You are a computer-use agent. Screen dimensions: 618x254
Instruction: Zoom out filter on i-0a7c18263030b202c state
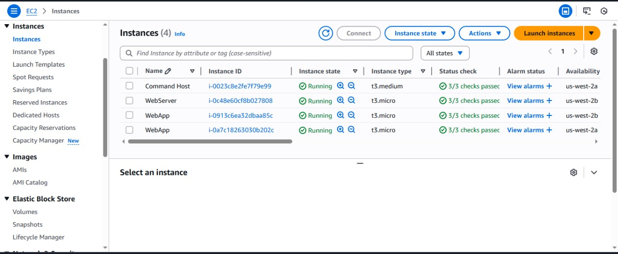tap(351, 129)
